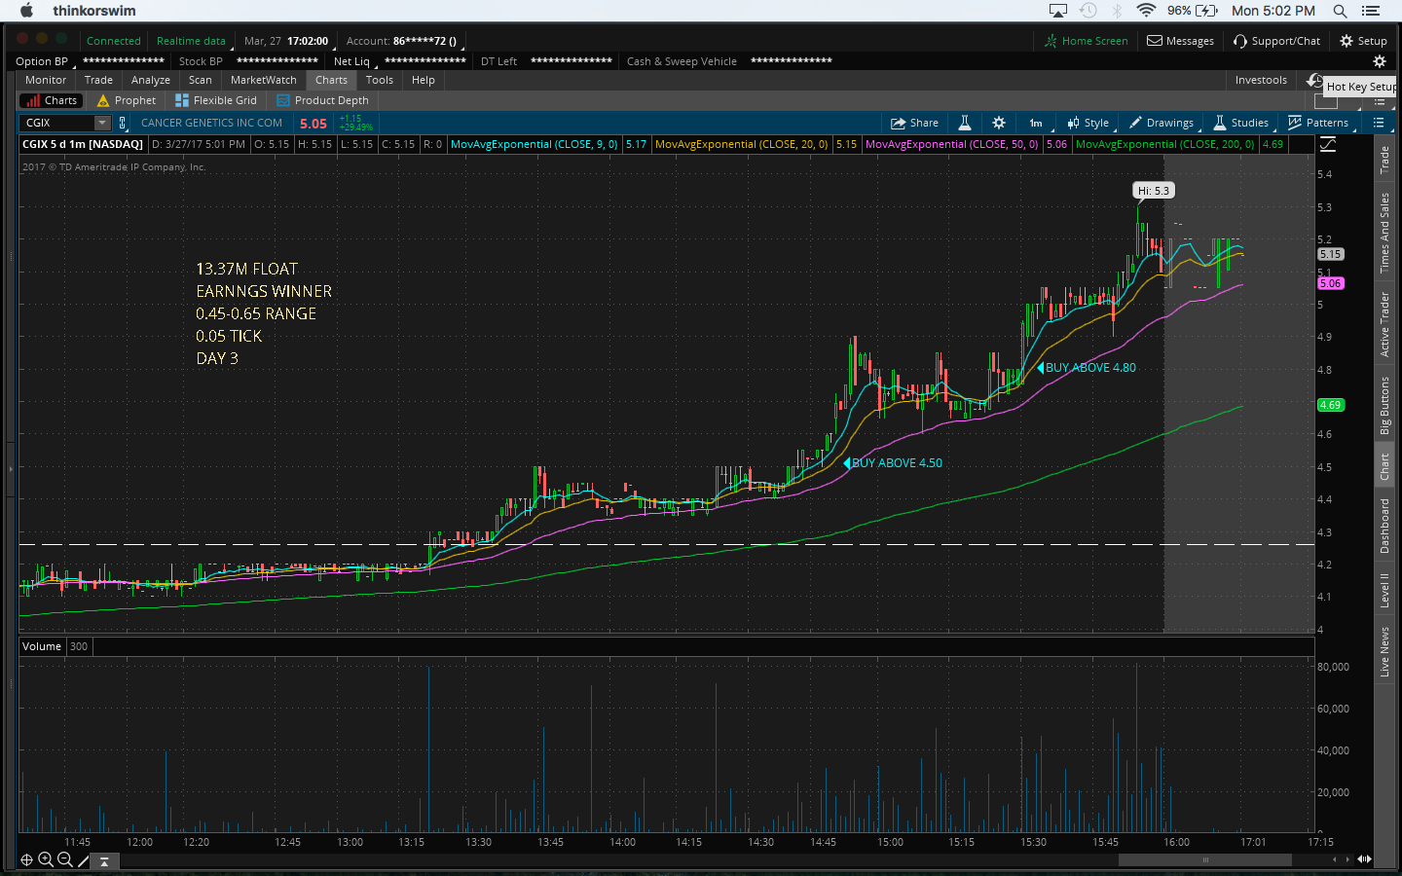This screenshot has height=876, width=1402.
Task: Click the flask icon next to Share
Action: pos(964,123)
